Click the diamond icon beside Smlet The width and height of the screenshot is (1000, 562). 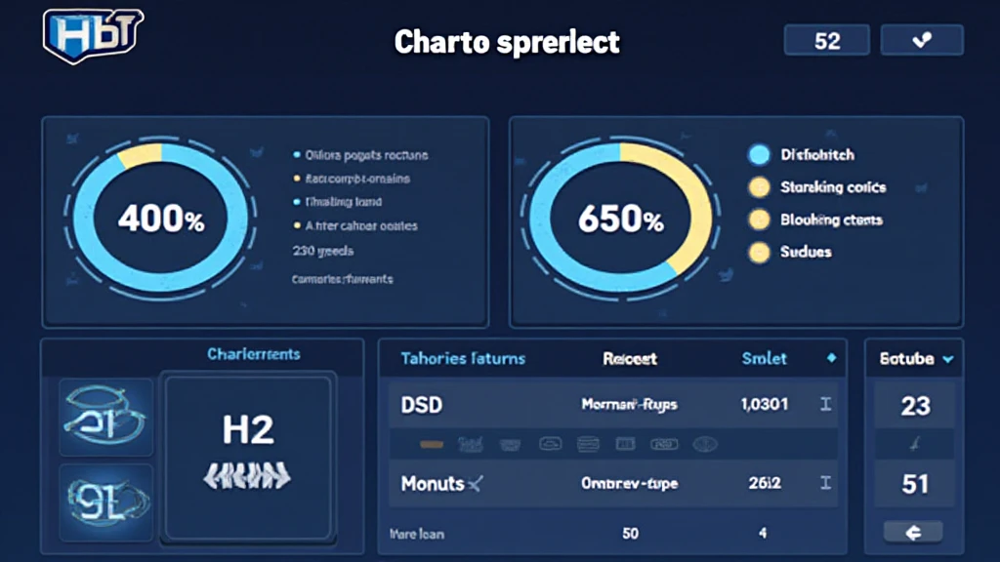[x=831, y=358]
